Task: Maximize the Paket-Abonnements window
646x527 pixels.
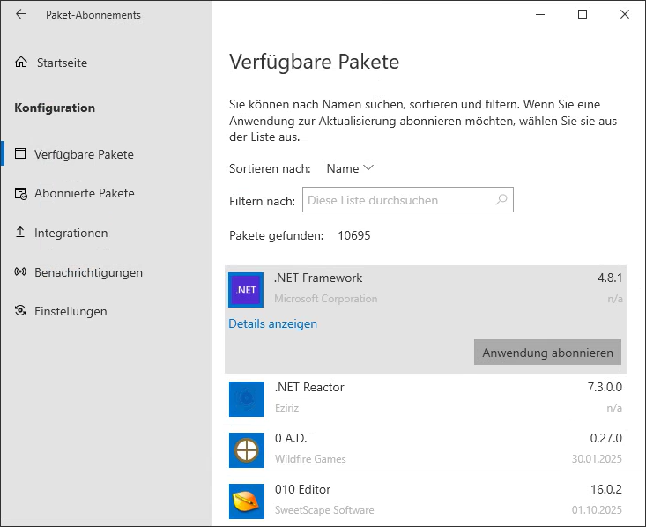Action: (x=583, y=14)
